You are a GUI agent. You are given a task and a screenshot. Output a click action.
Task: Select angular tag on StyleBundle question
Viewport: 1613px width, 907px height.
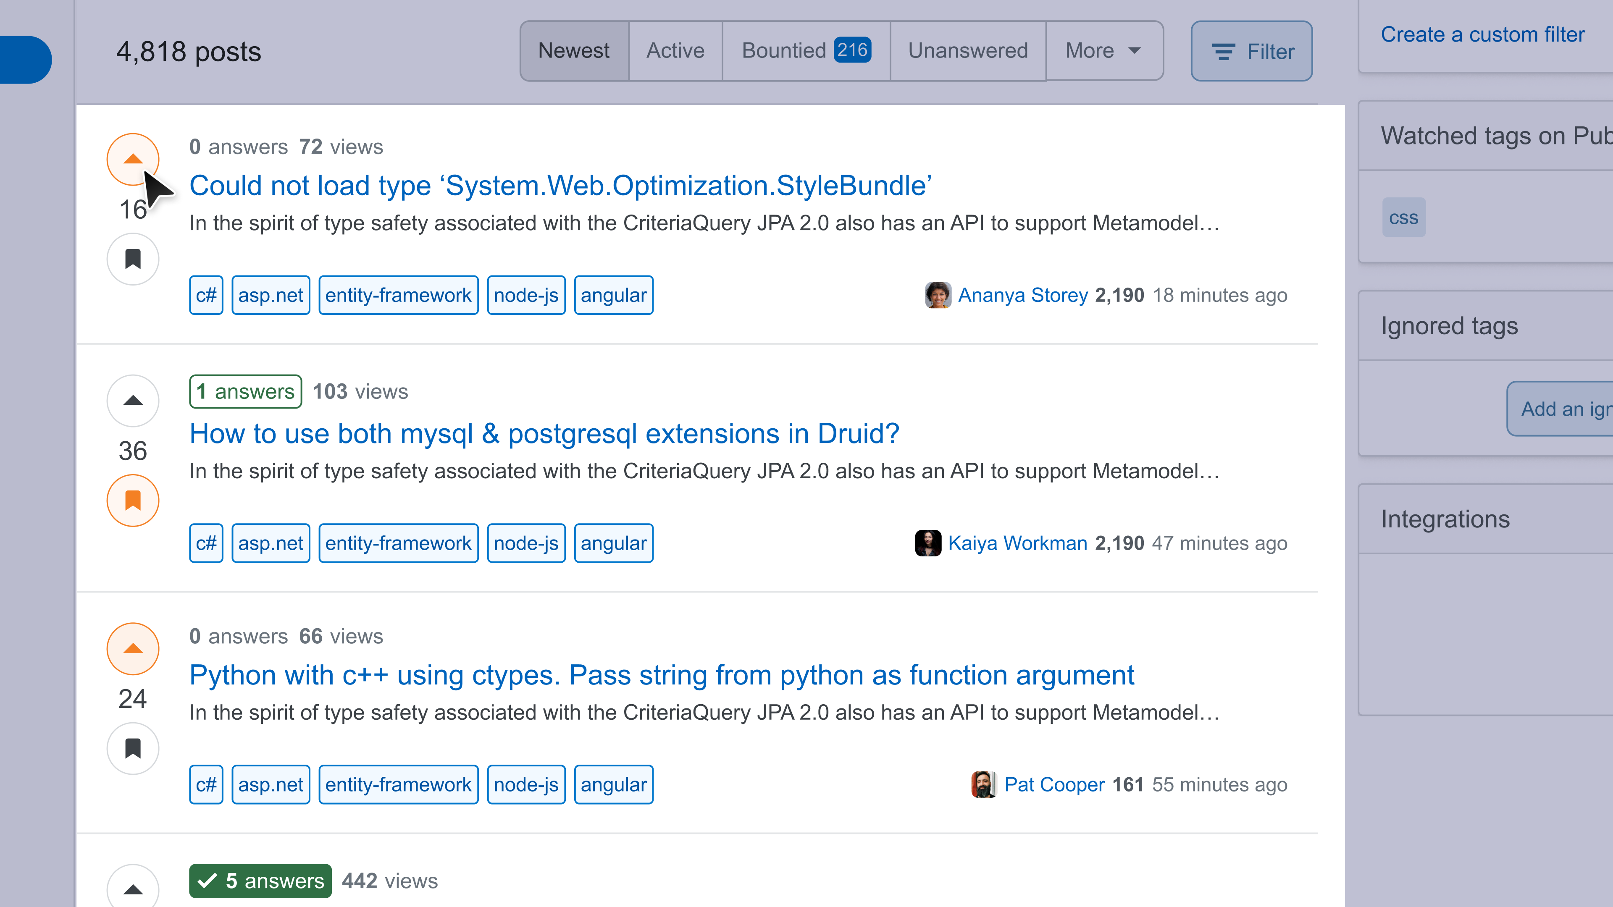(x=614, y=295)
